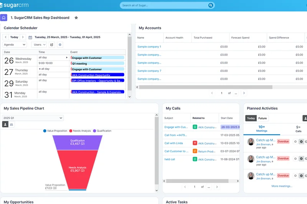Expand the Users dropdown in calendar

pos(39,45)
